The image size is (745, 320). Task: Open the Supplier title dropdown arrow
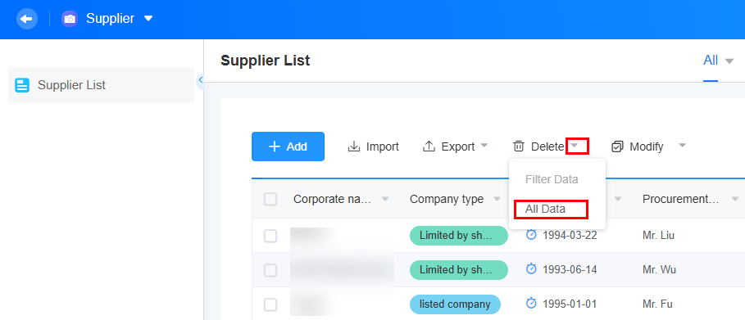[x=148, y=19]
